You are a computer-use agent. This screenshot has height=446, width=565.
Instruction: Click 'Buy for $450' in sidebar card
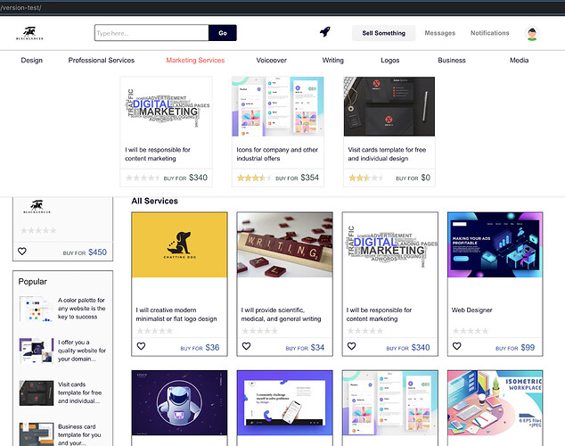click(x=85, y=252)
